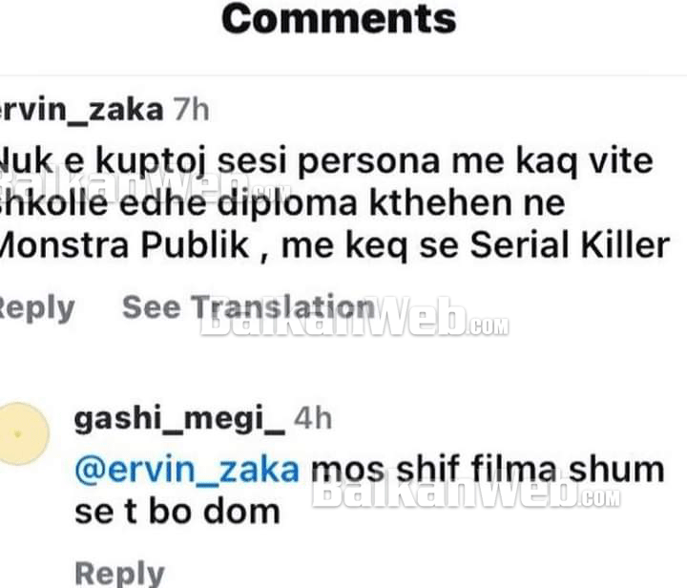This screenshot has width=687, height=588.
Task: Click the "Serial Killer" words in the comment
Action: tap(570, 245)
